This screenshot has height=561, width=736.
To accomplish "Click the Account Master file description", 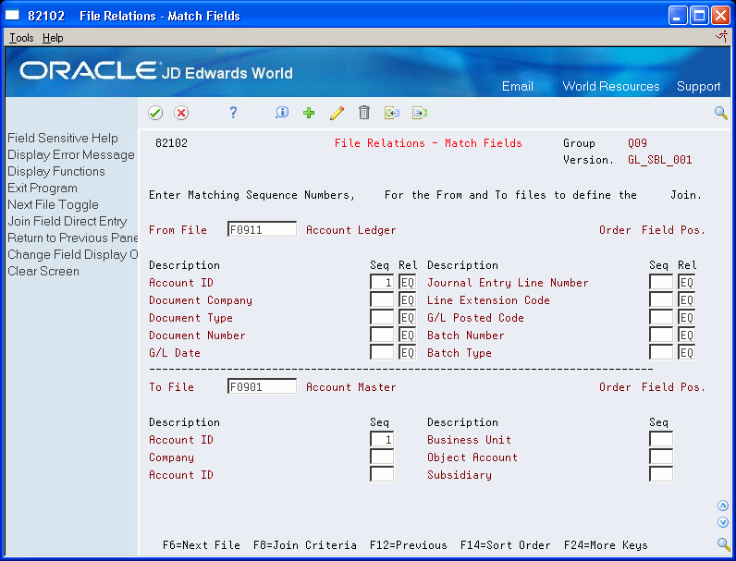I will point(351,387).
